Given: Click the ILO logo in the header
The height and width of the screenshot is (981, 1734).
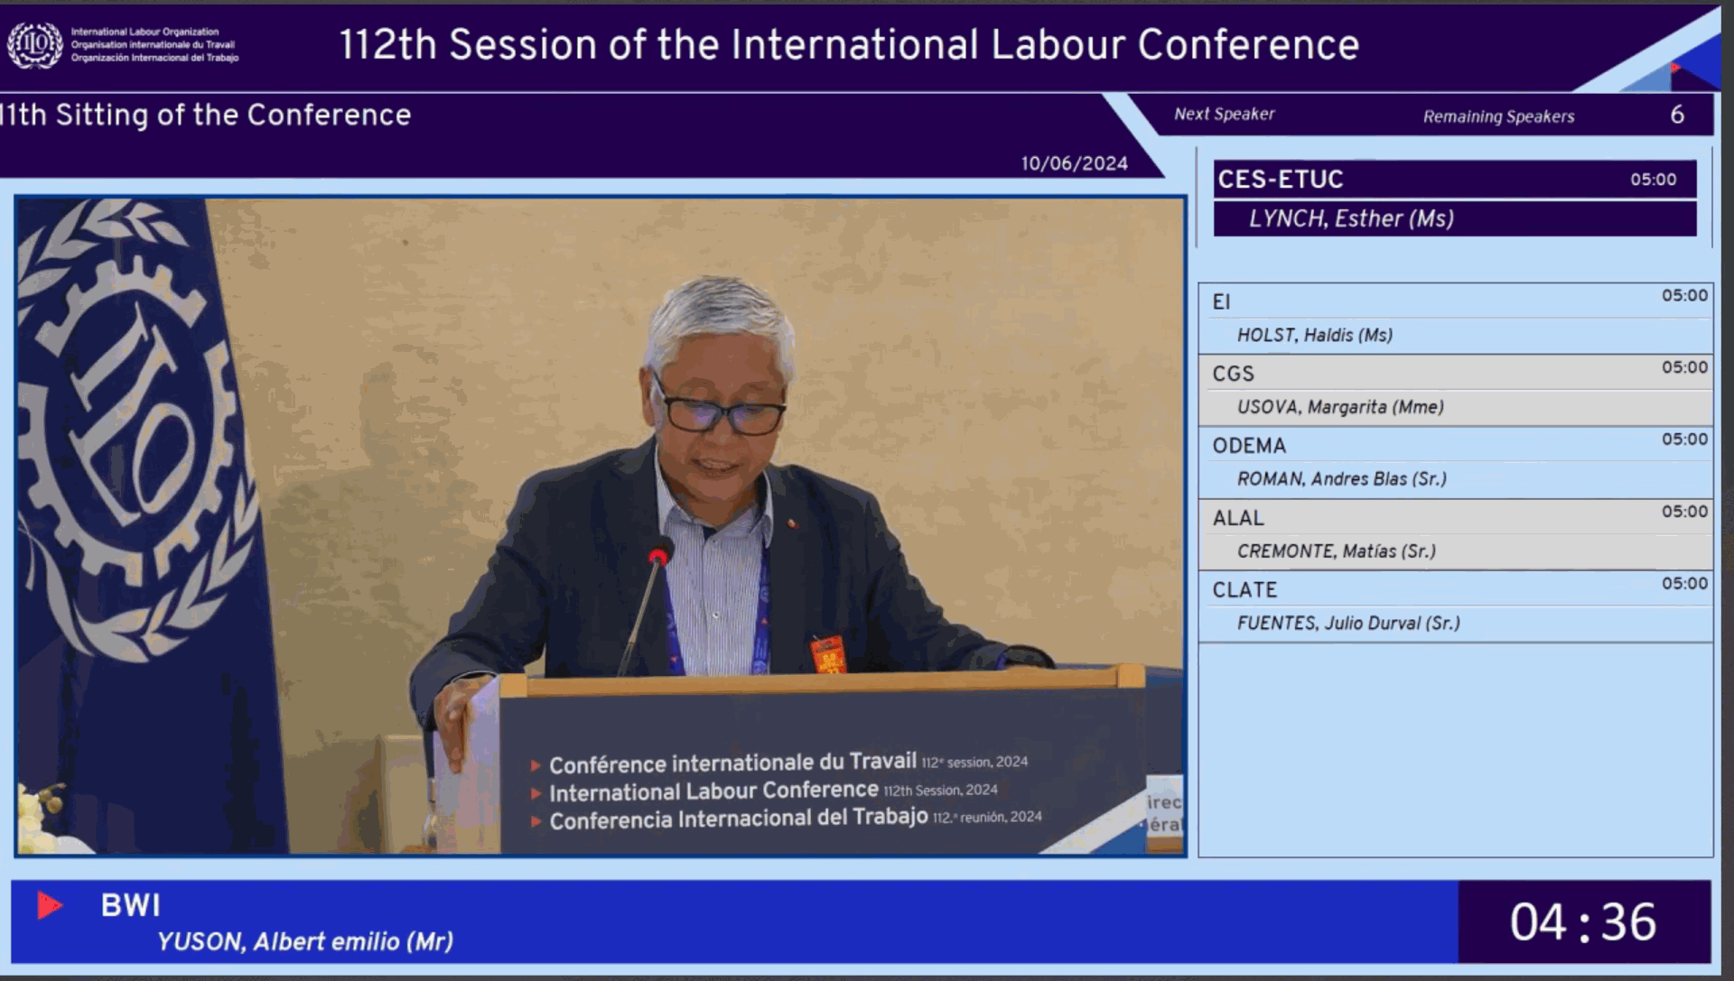Looking at the screenshot, I should point(34,45).
